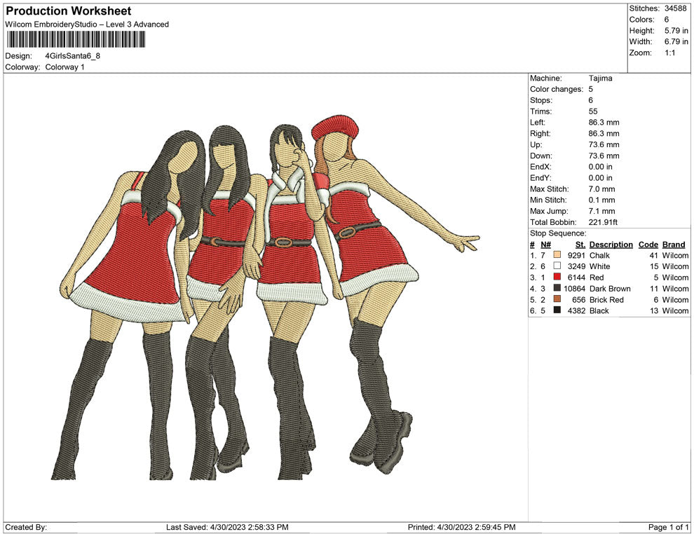Click the Chalk color swatch
The height and width of the screenshot is (534, 694).
(557, 256)
